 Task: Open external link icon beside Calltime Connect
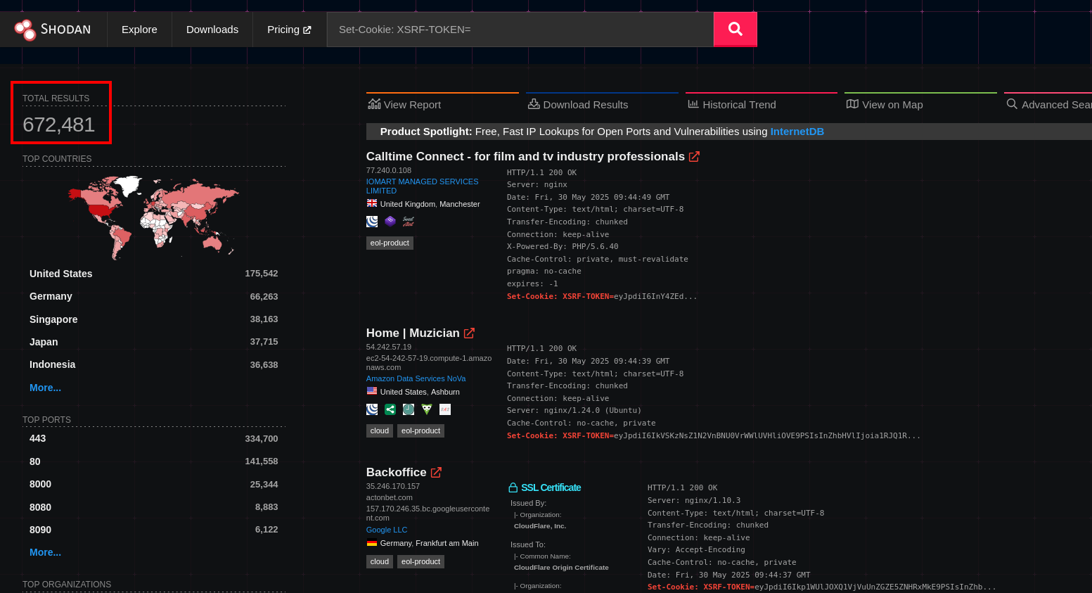tap(694, 156)
